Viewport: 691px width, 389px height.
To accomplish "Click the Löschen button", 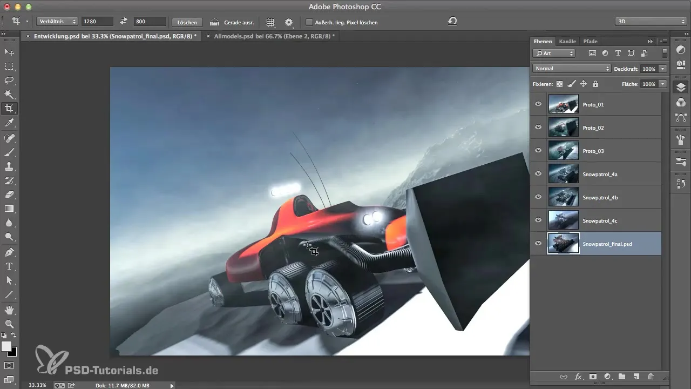I will coord(187,22).
